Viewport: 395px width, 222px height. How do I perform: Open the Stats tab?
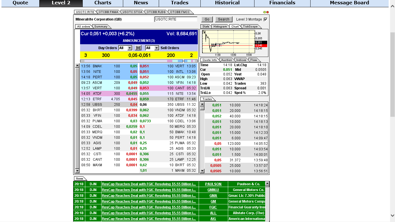coord(206,27)
